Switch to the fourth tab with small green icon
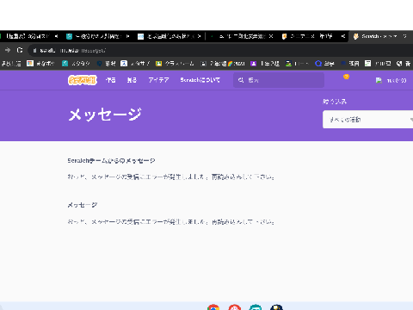This screenshot has height=310, width=413. pyautogui.click(x=241, y=36)
